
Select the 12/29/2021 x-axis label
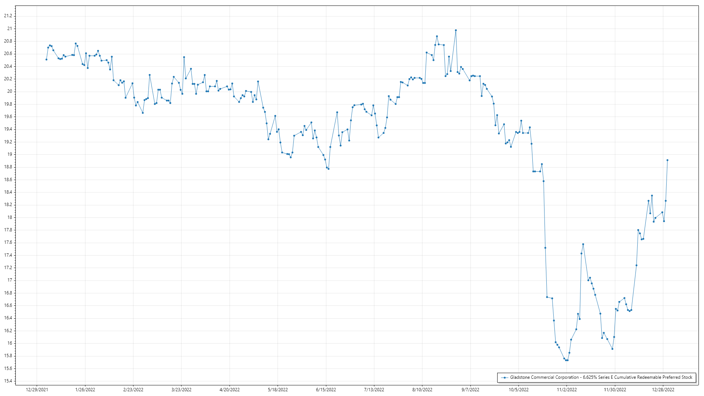[x=37, y=390]
